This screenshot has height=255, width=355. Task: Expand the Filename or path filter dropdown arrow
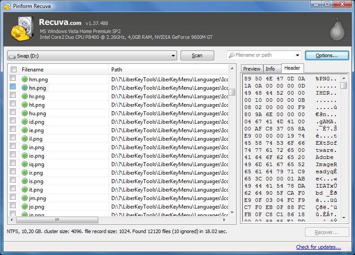[297, 55]
